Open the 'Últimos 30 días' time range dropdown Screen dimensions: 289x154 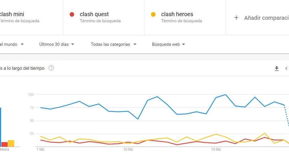[57, 44]
